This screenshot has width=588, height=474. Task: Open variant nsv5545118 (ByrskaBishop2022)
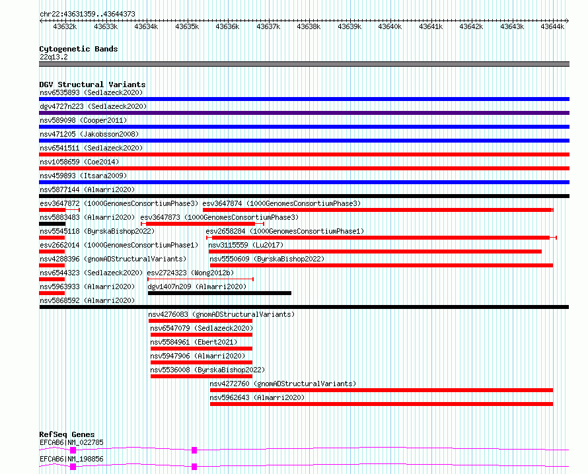point(97,231)
